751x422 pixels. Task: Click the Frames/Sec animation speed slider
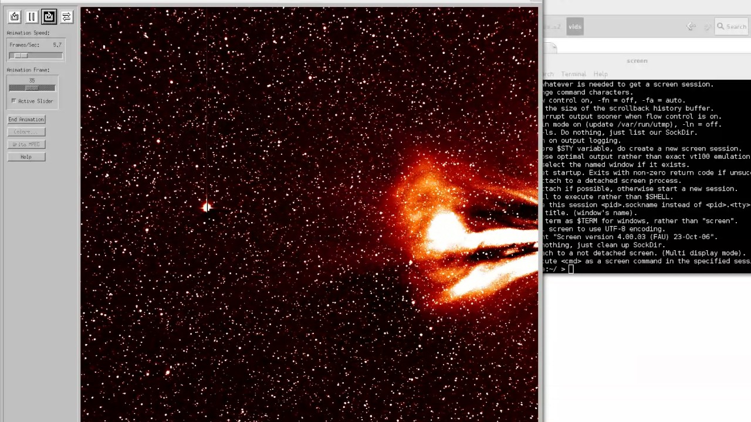(35, 55)
